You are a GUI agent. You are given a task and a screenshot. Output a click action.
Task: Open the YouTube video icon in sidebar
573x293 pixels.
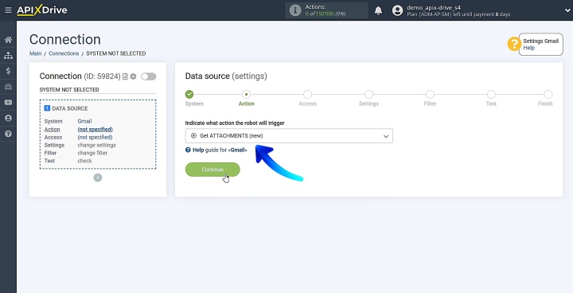(x=8, y=103)
